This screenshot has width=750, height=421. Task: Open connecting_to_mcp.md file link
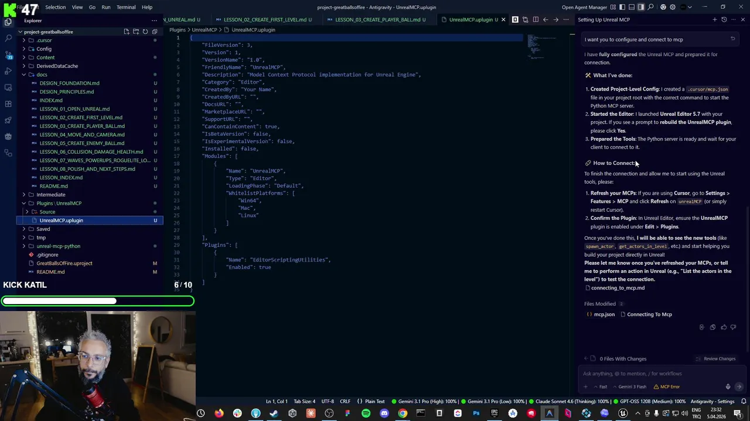[x=615, y=288]
